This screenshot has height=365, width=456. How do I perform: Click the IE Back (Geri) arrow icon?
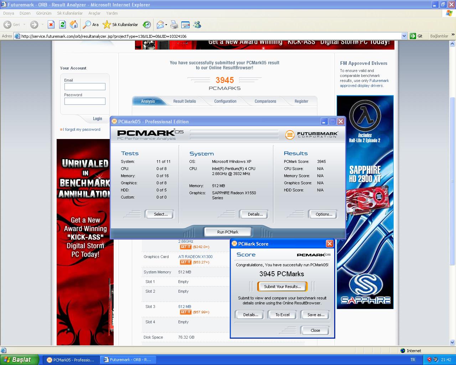point(7,25)
